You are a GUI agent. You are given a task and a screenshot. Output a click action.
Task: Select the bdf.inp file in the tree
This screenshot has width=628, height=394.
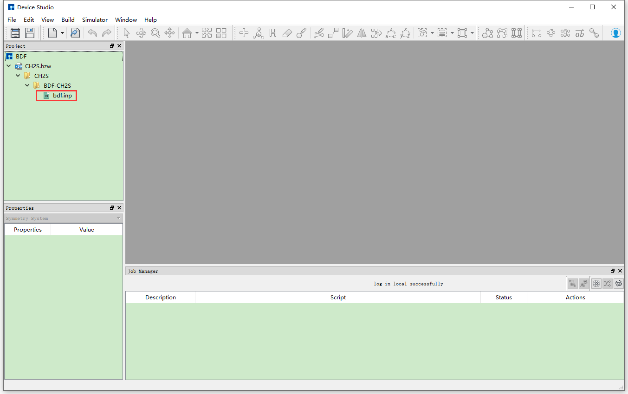click(62, 96)
